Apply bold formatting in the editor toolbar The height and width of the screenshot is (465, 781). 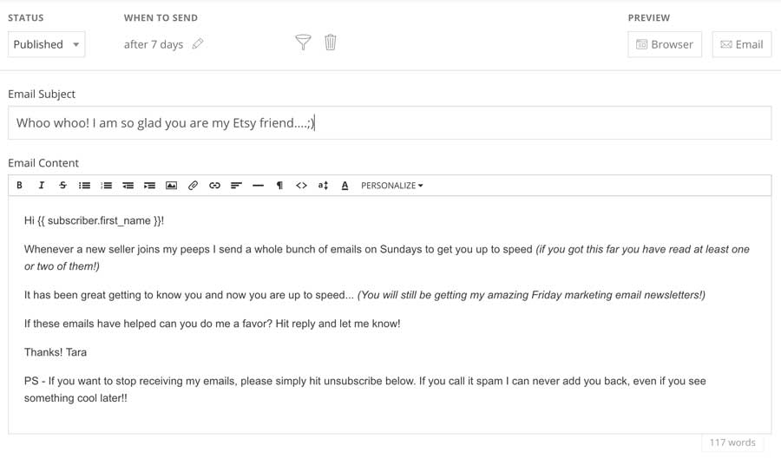19,185
